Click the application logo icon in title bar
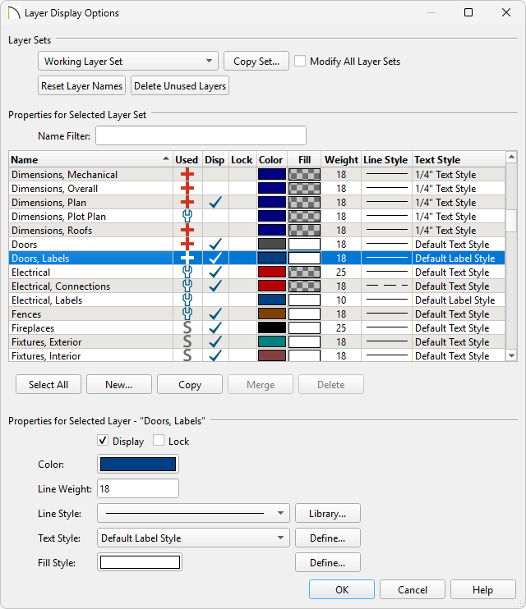 coord(14,13)
